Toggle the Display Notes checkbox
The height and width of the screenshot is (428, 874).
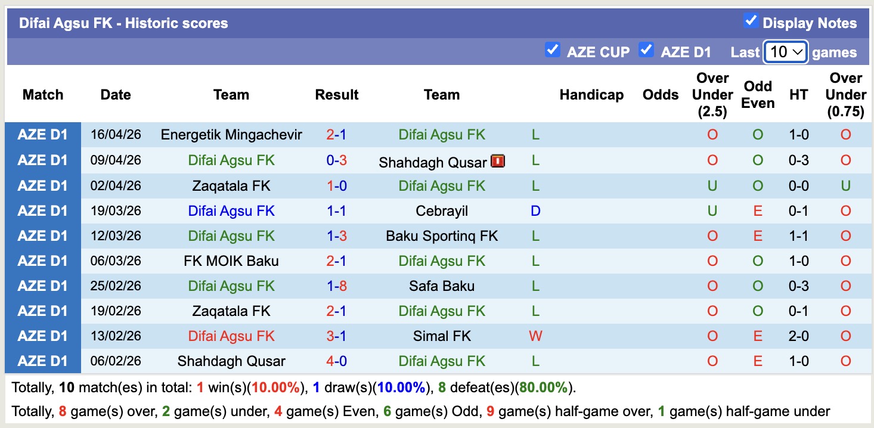pos(751,21)
